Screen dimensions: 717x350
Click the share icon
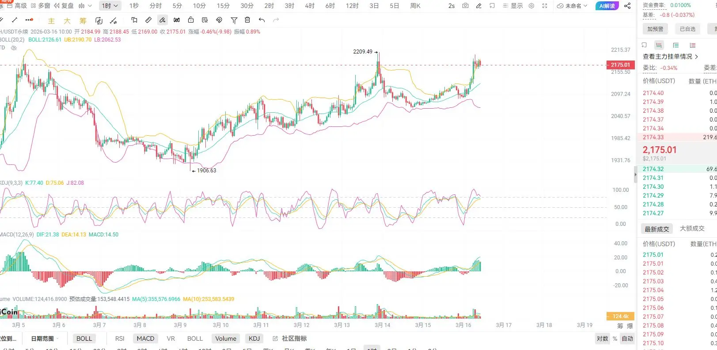tap(627, 6)
